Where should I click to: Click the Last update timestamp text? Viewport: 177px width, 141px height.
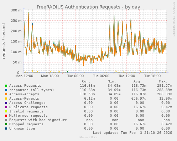(x=132, y=133)
